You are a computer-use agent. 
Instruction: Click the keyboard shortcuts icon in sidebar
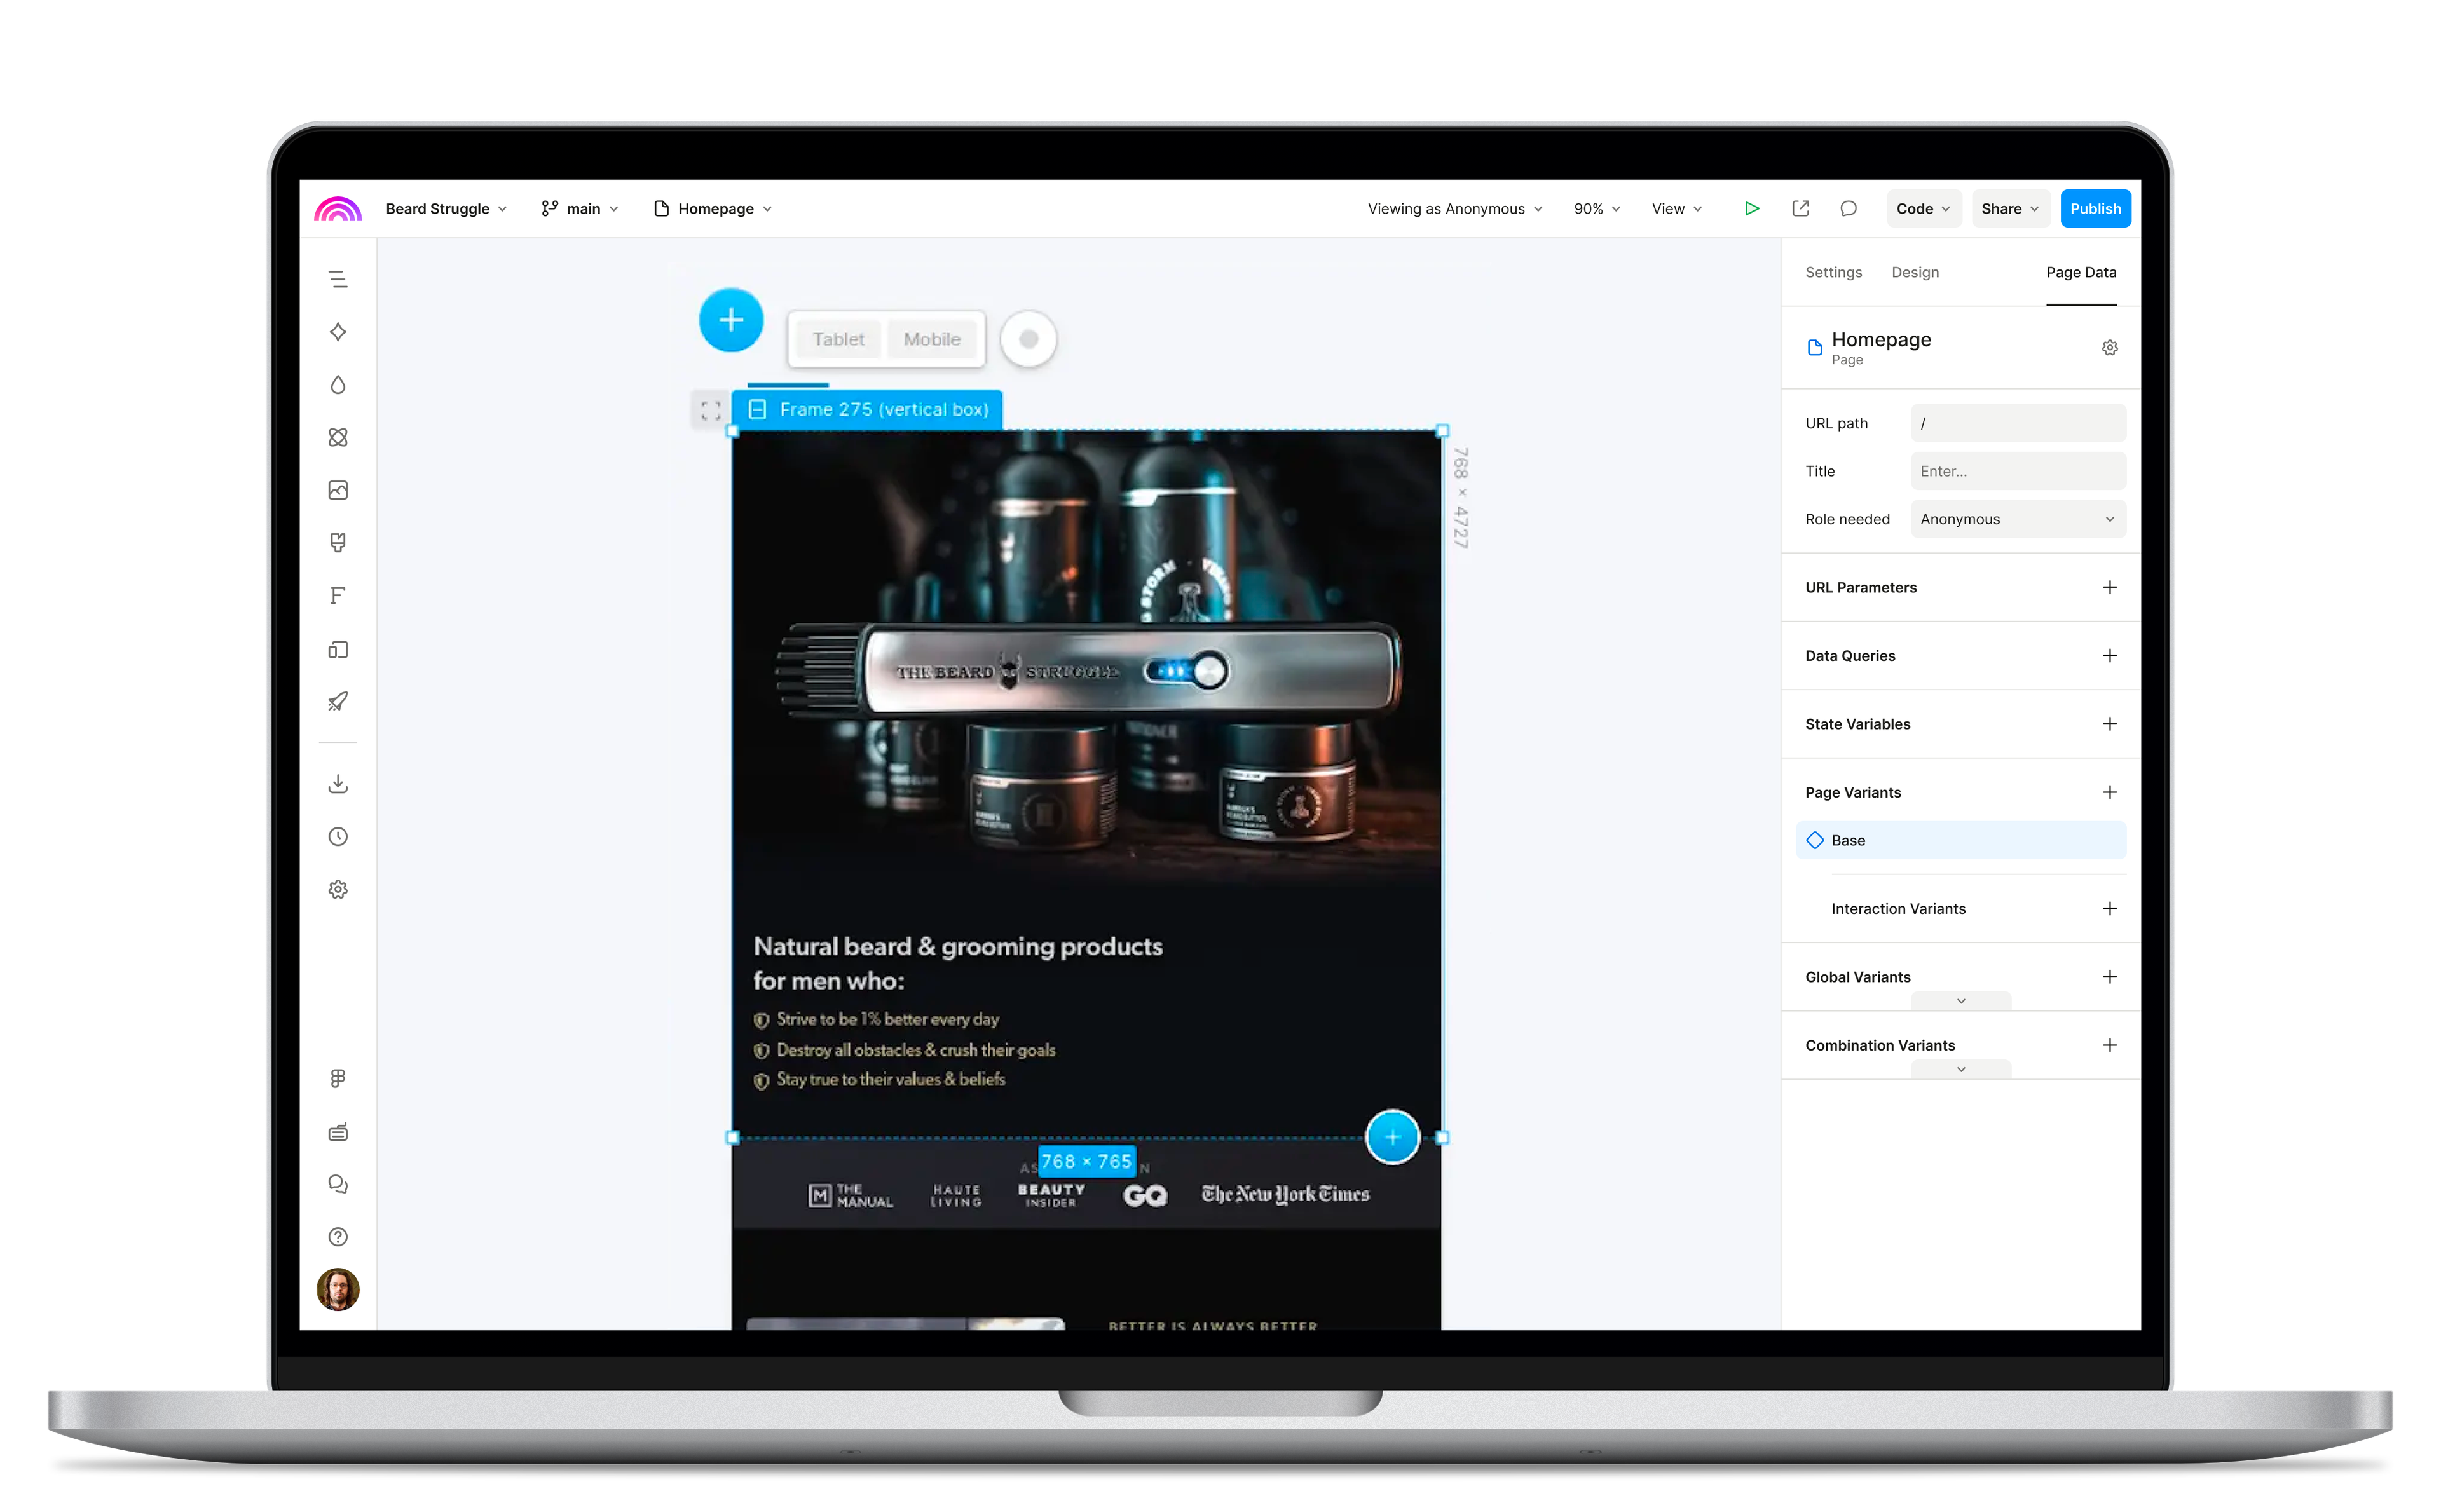click(x=338, y=1131)
